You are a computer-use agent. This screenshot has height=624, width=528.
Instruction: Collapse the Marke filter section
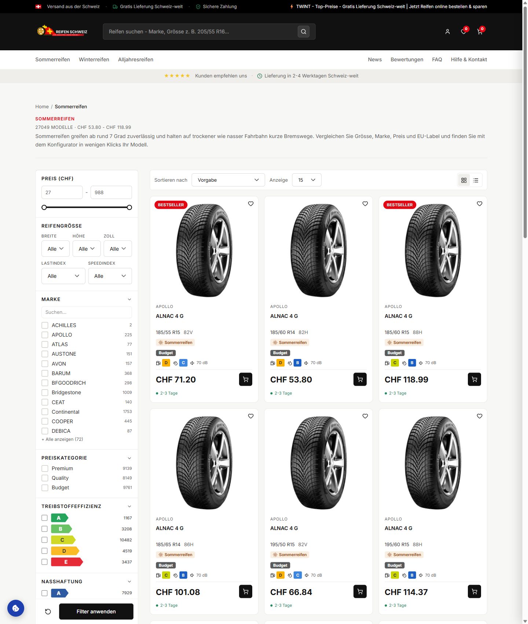point(129,300)
